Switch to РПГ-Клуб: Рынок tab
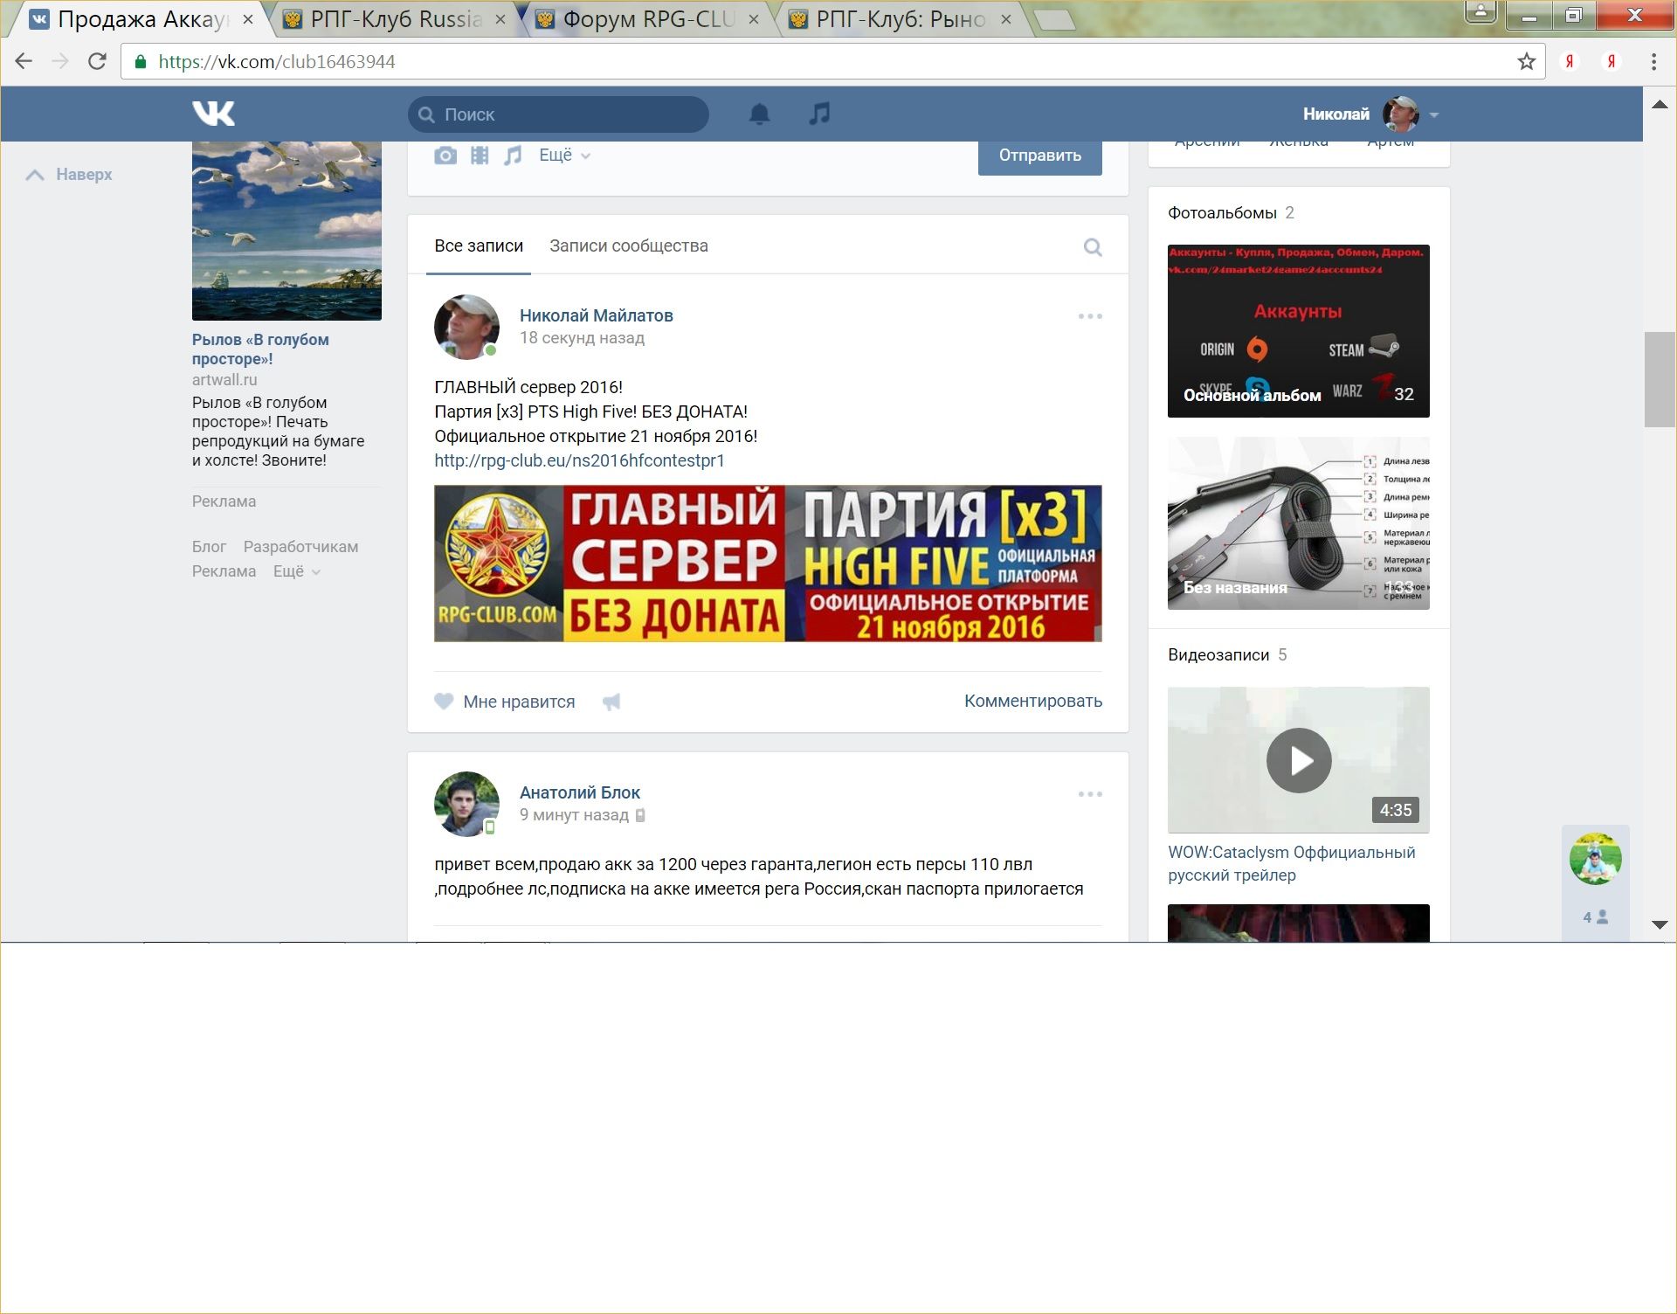This screenshot has height=1314, width=1677. [901, 19]
